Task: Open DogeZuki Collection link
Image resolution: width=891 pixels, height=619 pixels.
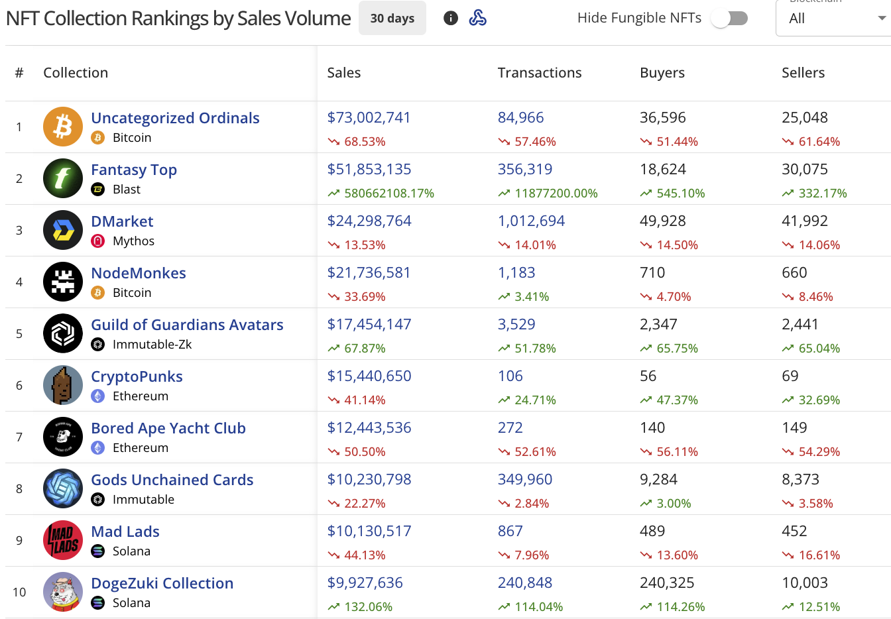Action: [162, 583]
